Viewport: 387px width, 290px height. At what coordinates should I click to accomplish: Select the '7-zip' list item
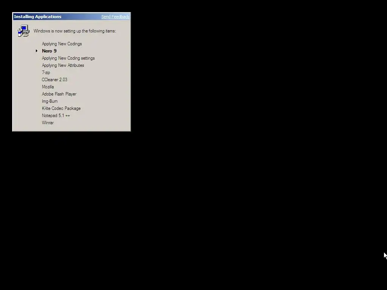coord(46,72)
